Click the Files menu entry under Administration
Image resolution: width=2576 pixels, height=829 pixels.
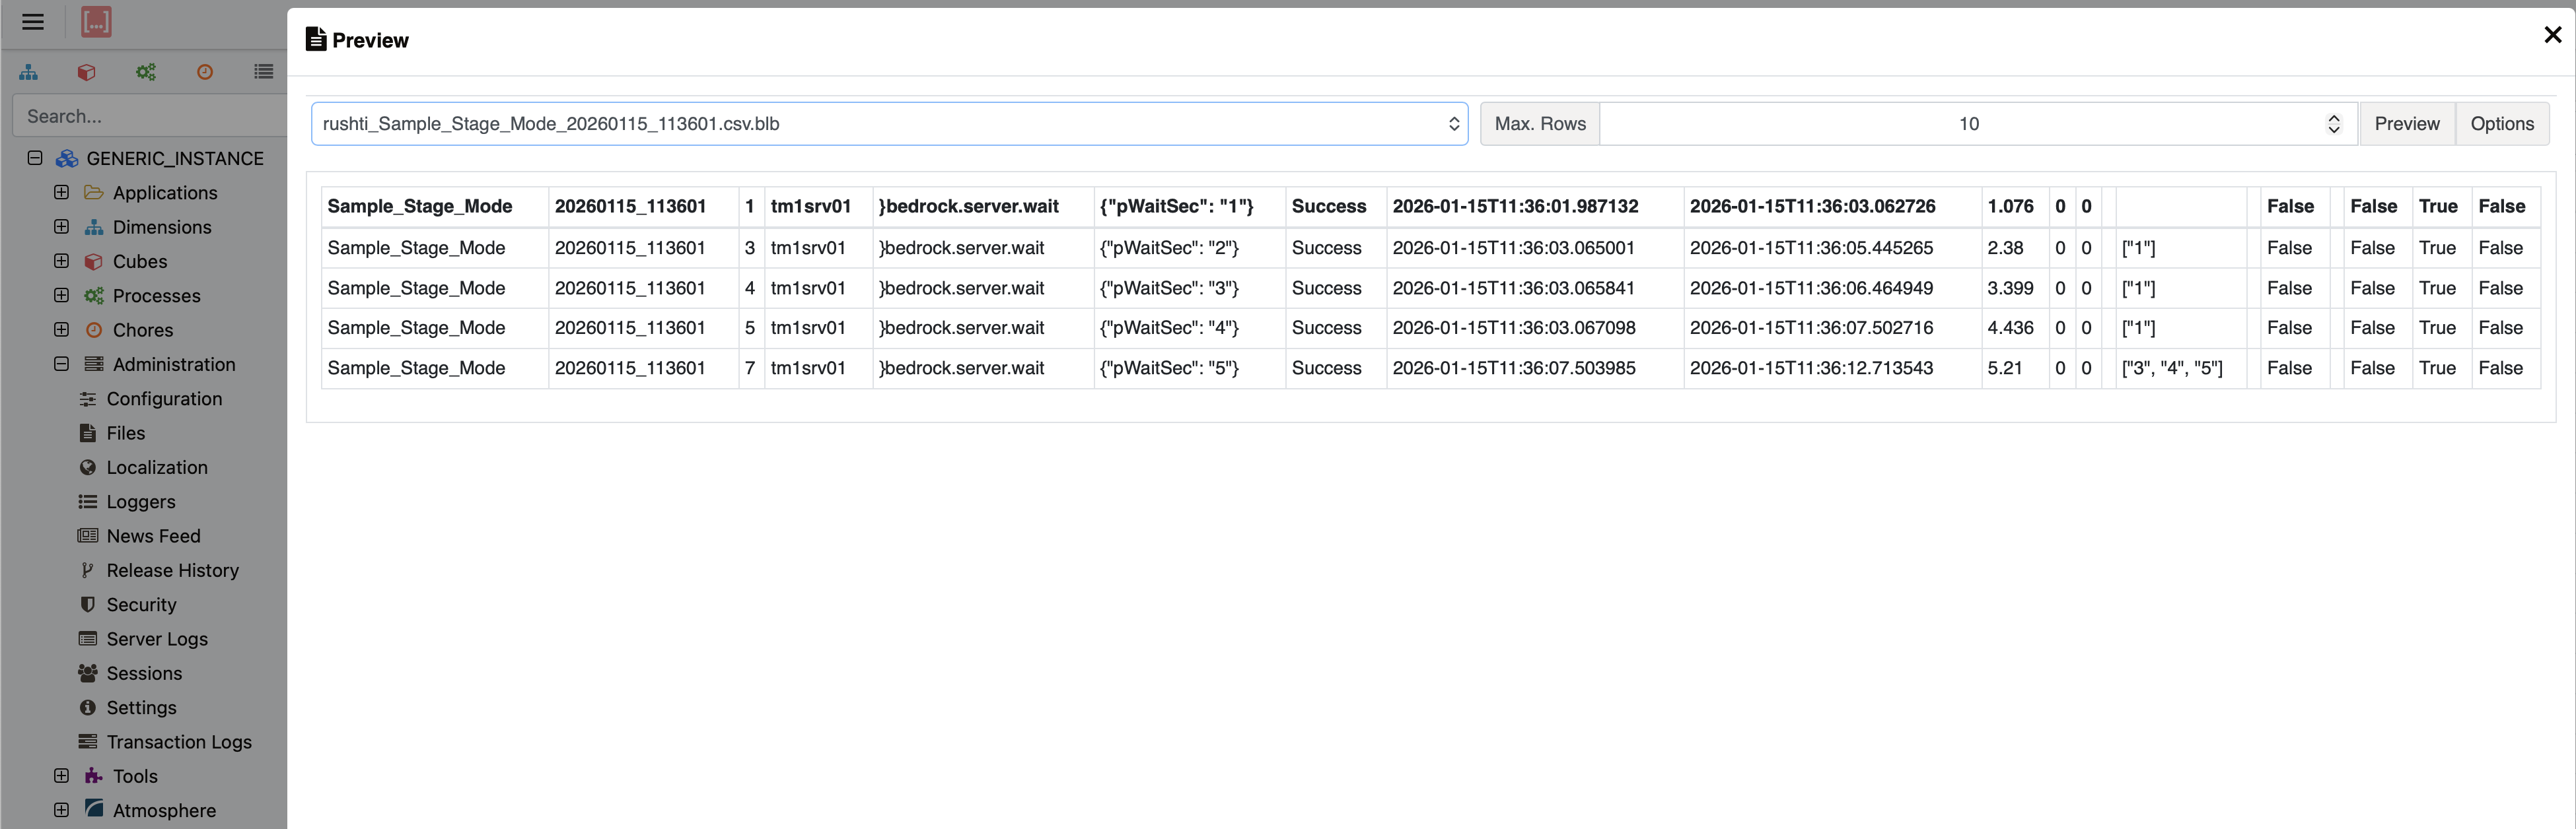(126, 432)
